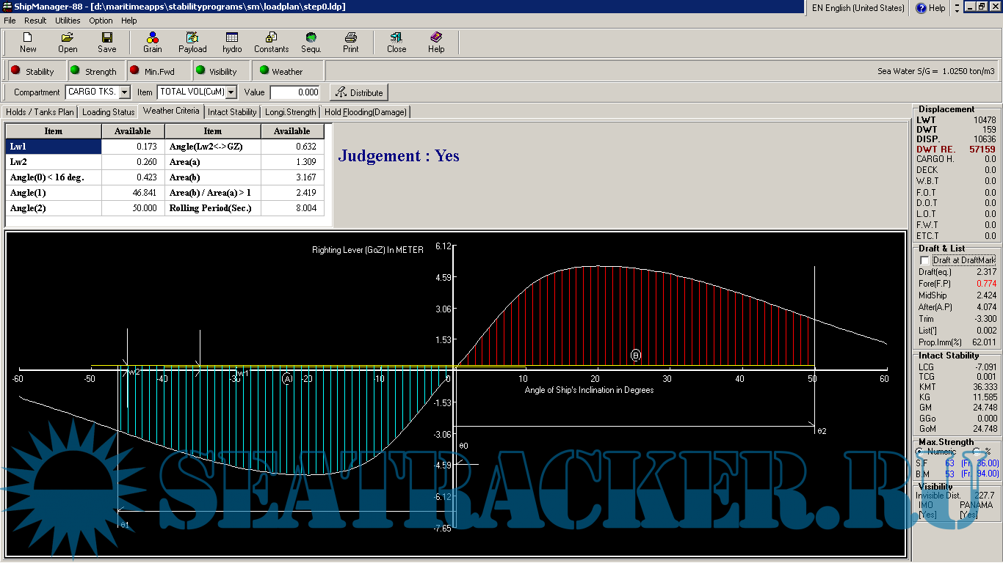Switch to the Intact Stability tab
The image size is (1003, 563).
click(x=232, y=112)
